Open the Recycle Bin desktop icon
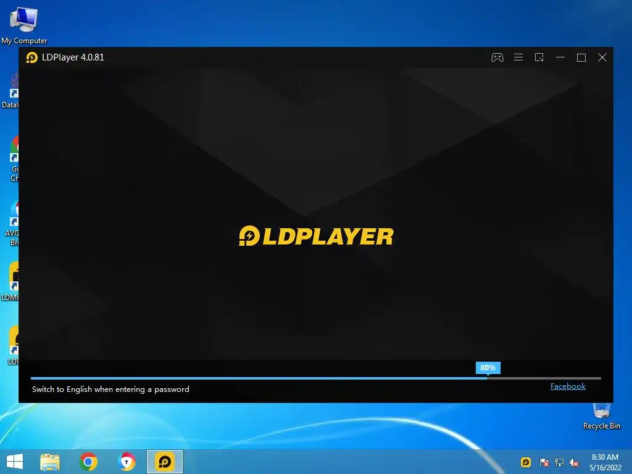The width and height of the screenshot is (632, 474). point(601,417)
